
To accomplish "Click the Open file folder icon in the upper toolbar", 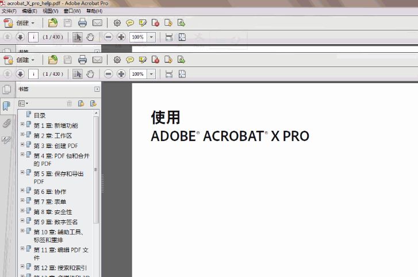I will pyautogui.click(x=53, y=23).
